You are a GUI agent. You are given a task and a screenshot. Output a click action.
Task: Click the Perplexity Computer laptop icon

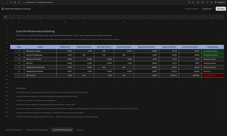pyautogui.click(x=3, y=9)
